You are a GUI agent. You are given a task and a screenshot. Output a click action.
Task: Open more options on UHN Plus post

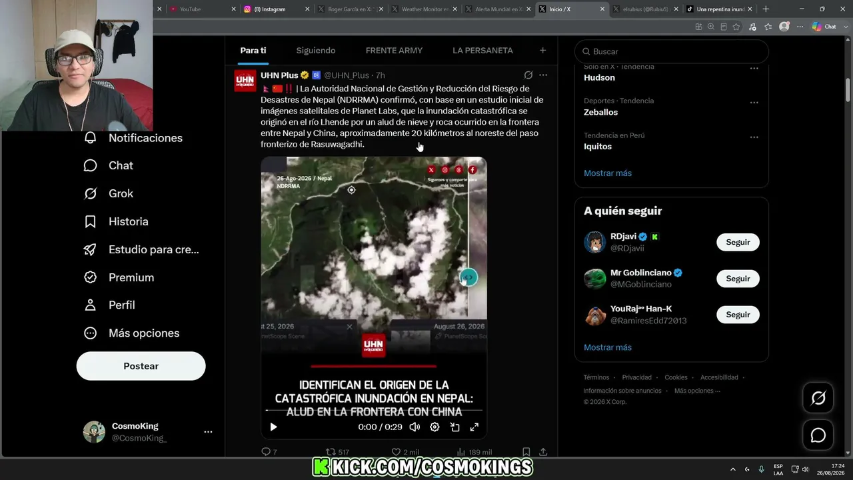(543, 75)
